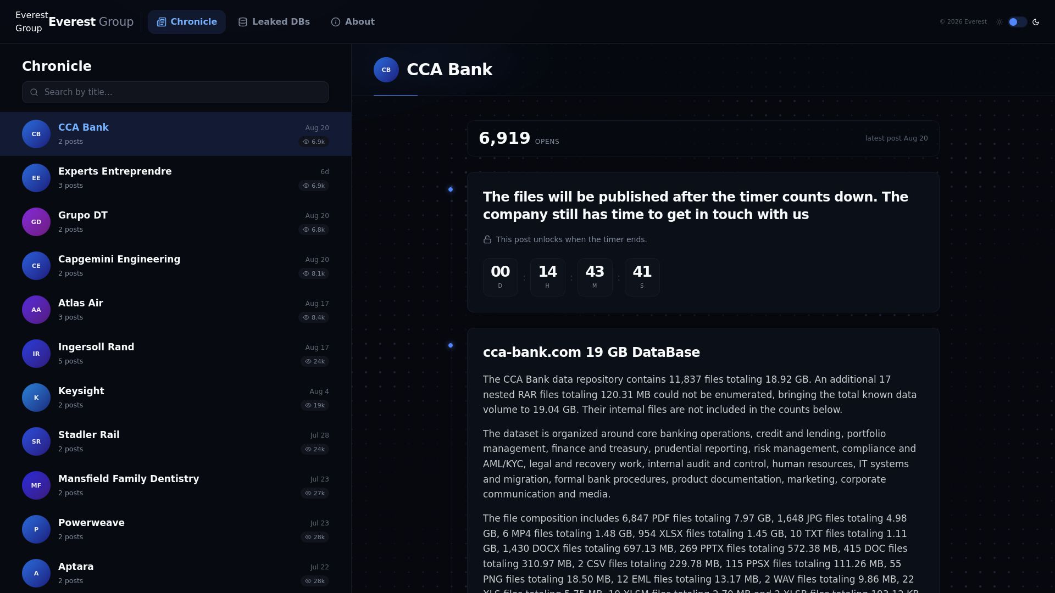Select Experts Entreprendre from the list
The width and height of the screenshot is (1055, 593).
click(x=175, y=178)
